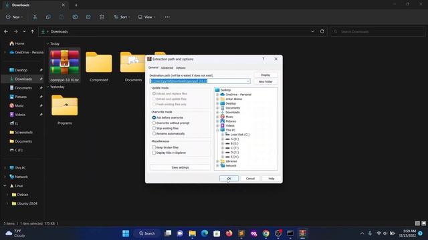Click the Display button

[x=265, y=75]
